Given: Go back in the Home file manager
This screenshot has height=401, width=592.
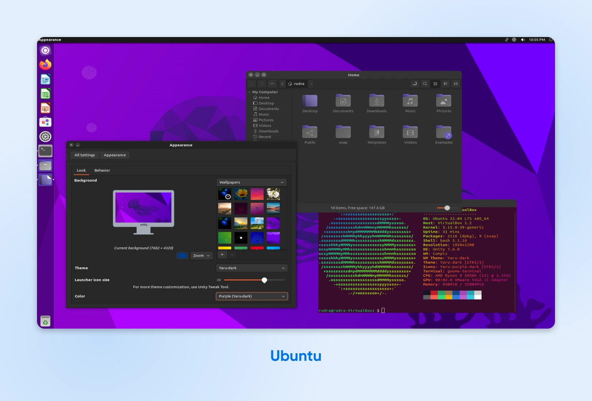Looking at the screenshot, I should [252, 84].
